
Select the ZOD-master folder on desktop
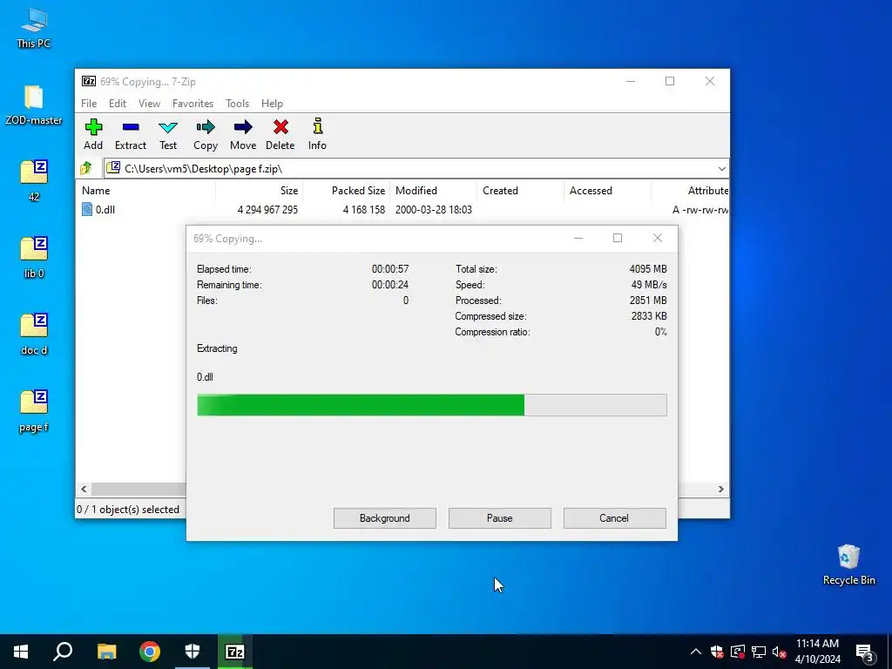click(x=34, y=105)
